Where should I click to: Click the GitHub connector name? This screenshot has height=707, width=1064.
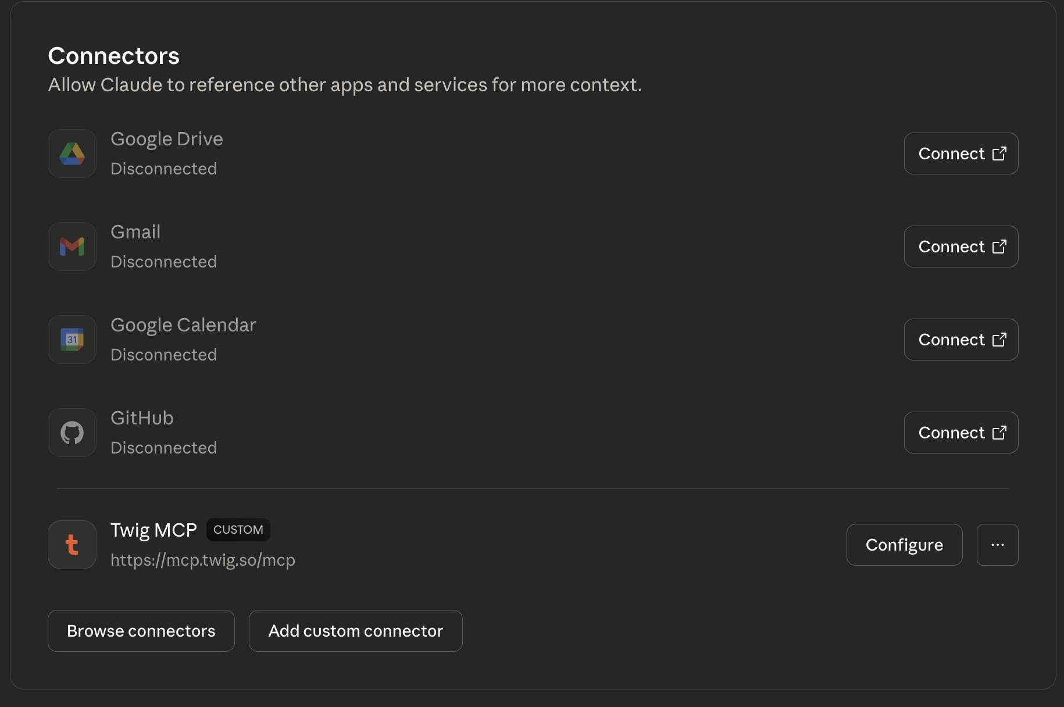click(142, 418)
